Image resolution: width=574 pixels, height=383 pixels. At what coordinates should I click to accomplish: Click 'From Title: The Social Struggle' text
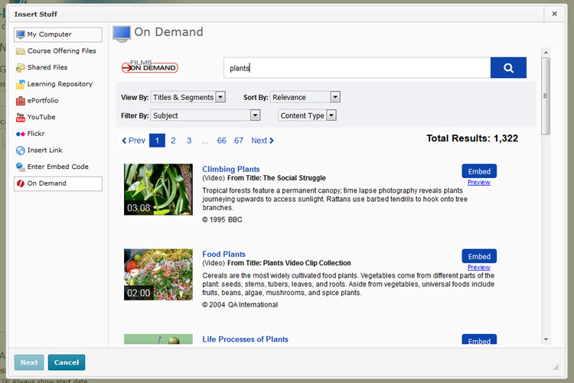click(x=276, y=178)
